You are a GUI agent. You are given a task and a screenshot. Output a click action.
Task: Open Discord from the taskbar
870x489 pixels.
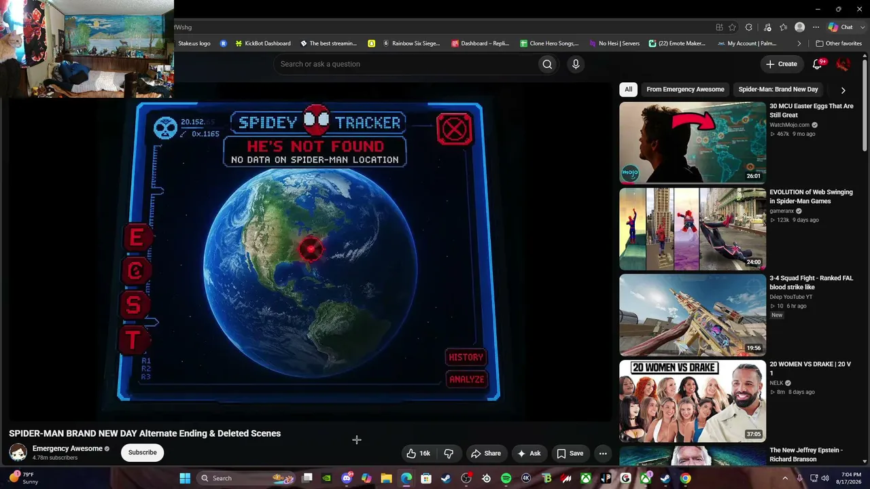coord(347,478)
